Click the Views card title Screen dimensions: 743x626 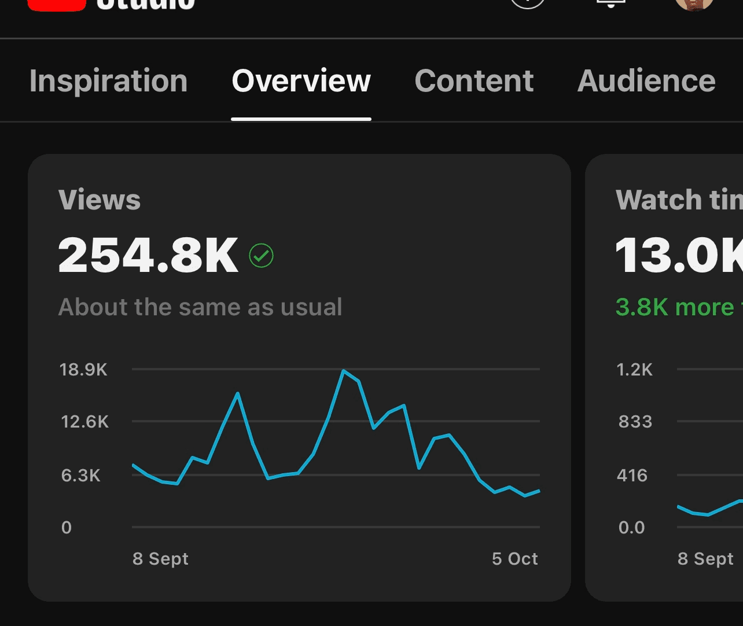pyautogui.click(x=100, y=200)
